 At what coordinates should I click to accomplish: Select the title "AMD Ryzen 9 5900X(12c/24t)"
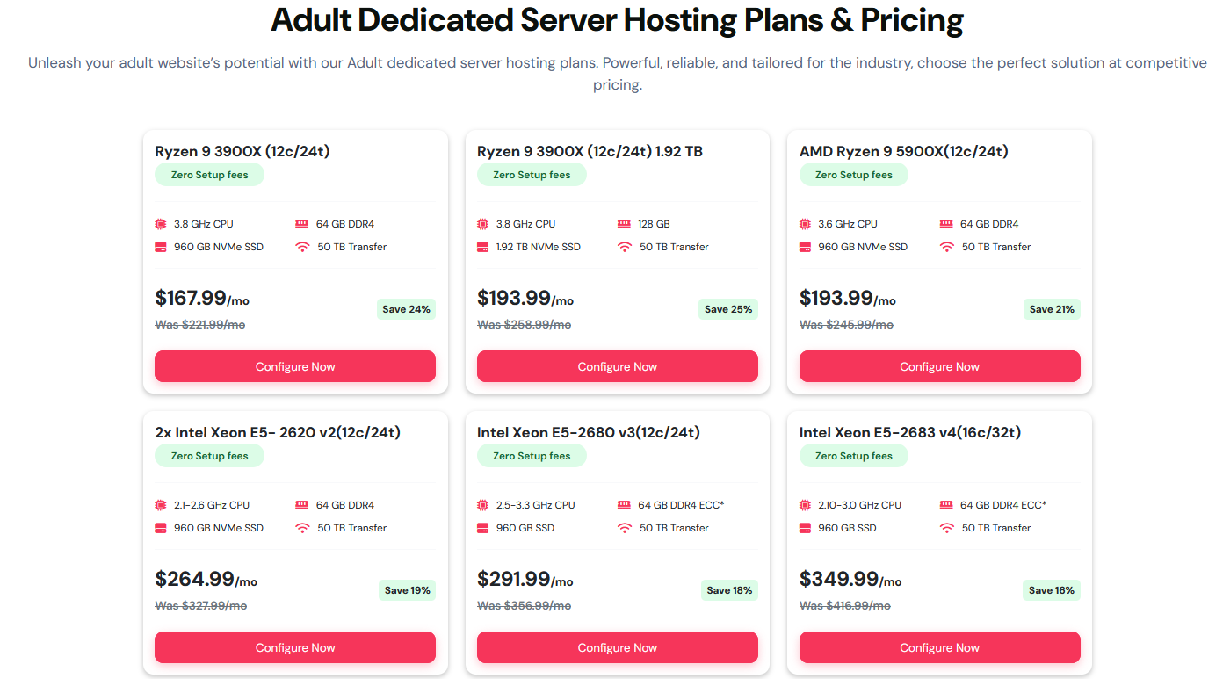coord(904,151)
